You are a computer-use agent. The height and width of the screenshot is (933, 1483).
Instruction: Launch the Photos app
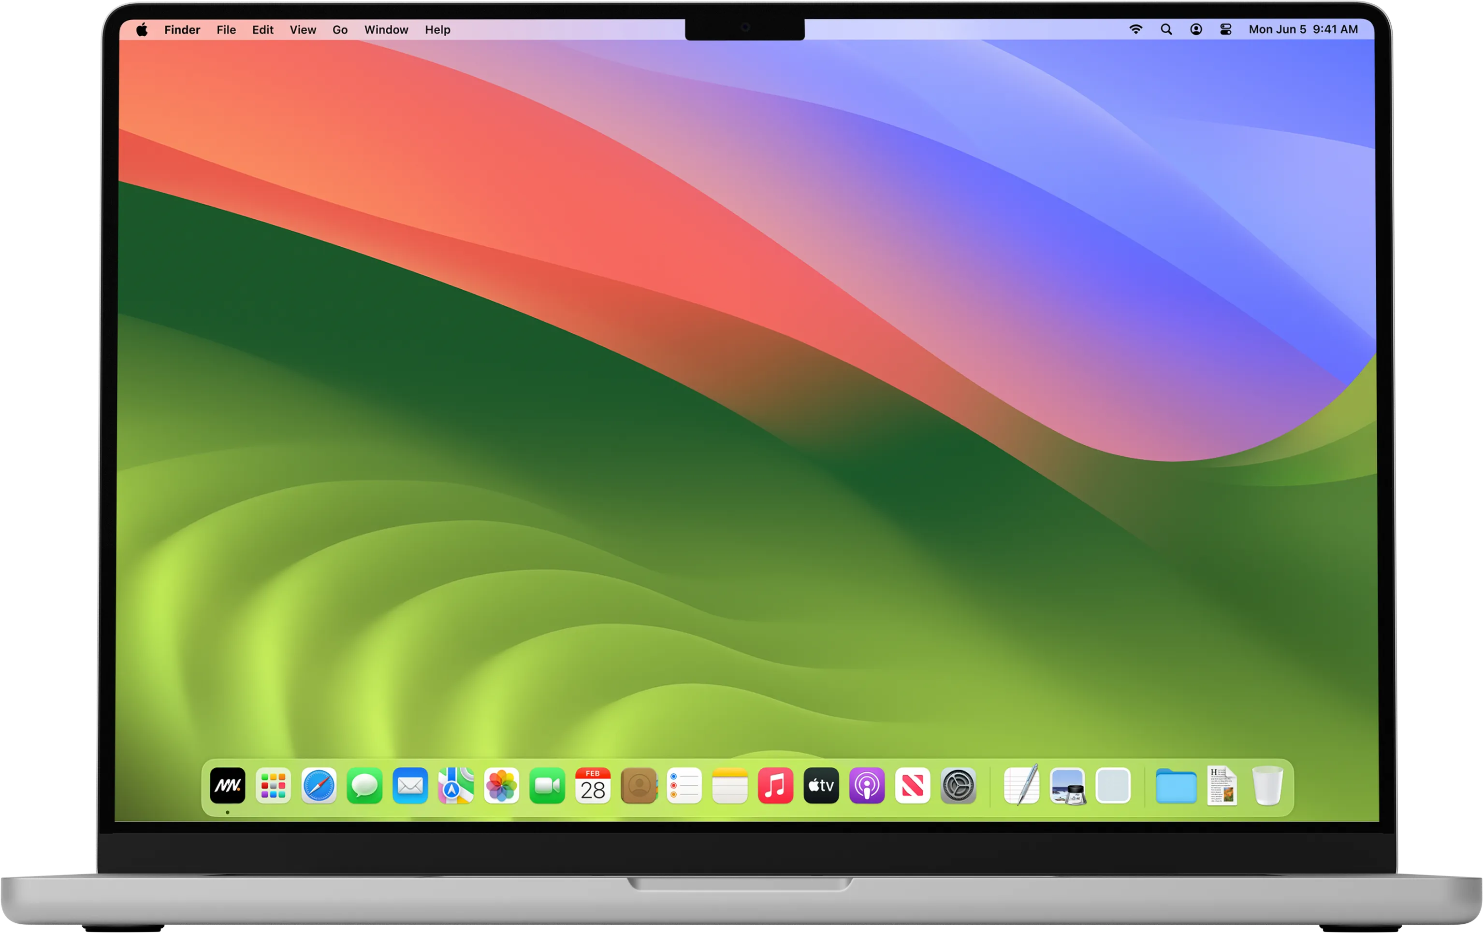point(501,785)
